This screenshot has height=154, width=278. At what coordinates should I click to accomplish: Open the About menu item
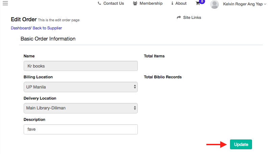[x=181, y=3]
